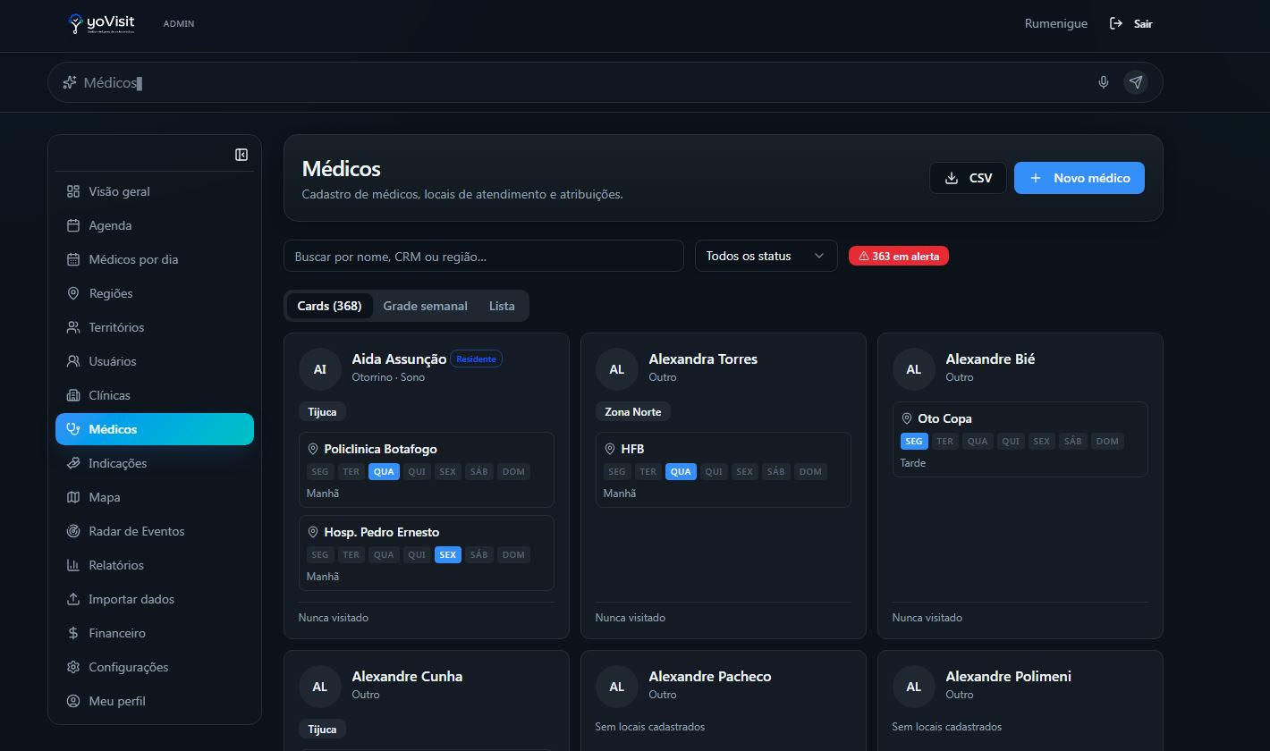1270x751 pixels.
Task: Click the location pin beside Oto Copa
Action: (907, 418)
